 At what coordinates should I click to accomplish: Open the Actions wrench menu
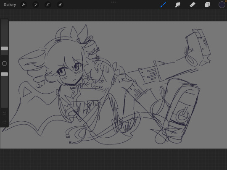tap(24, 5)
